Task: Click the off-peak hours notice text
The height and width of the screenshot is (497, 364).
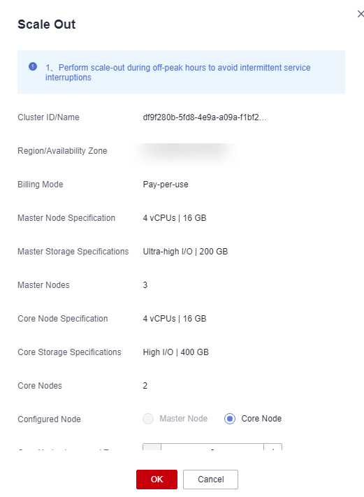Action: coord(177,72)
